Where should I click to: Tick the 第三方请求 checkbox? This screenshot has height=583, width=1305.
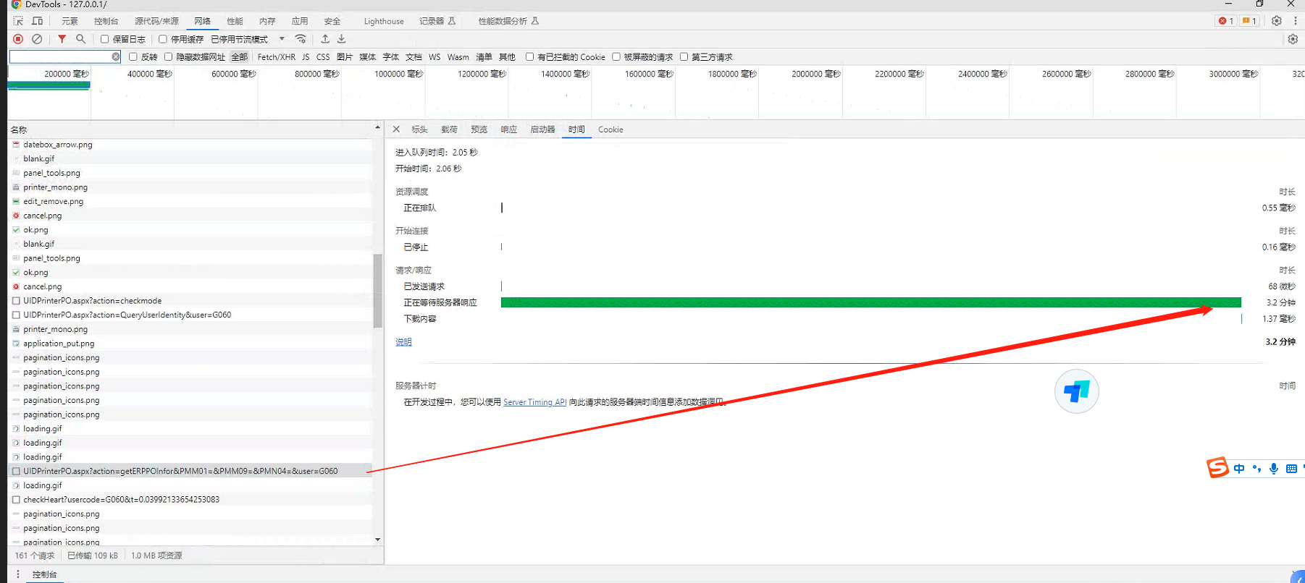point(684,56)
